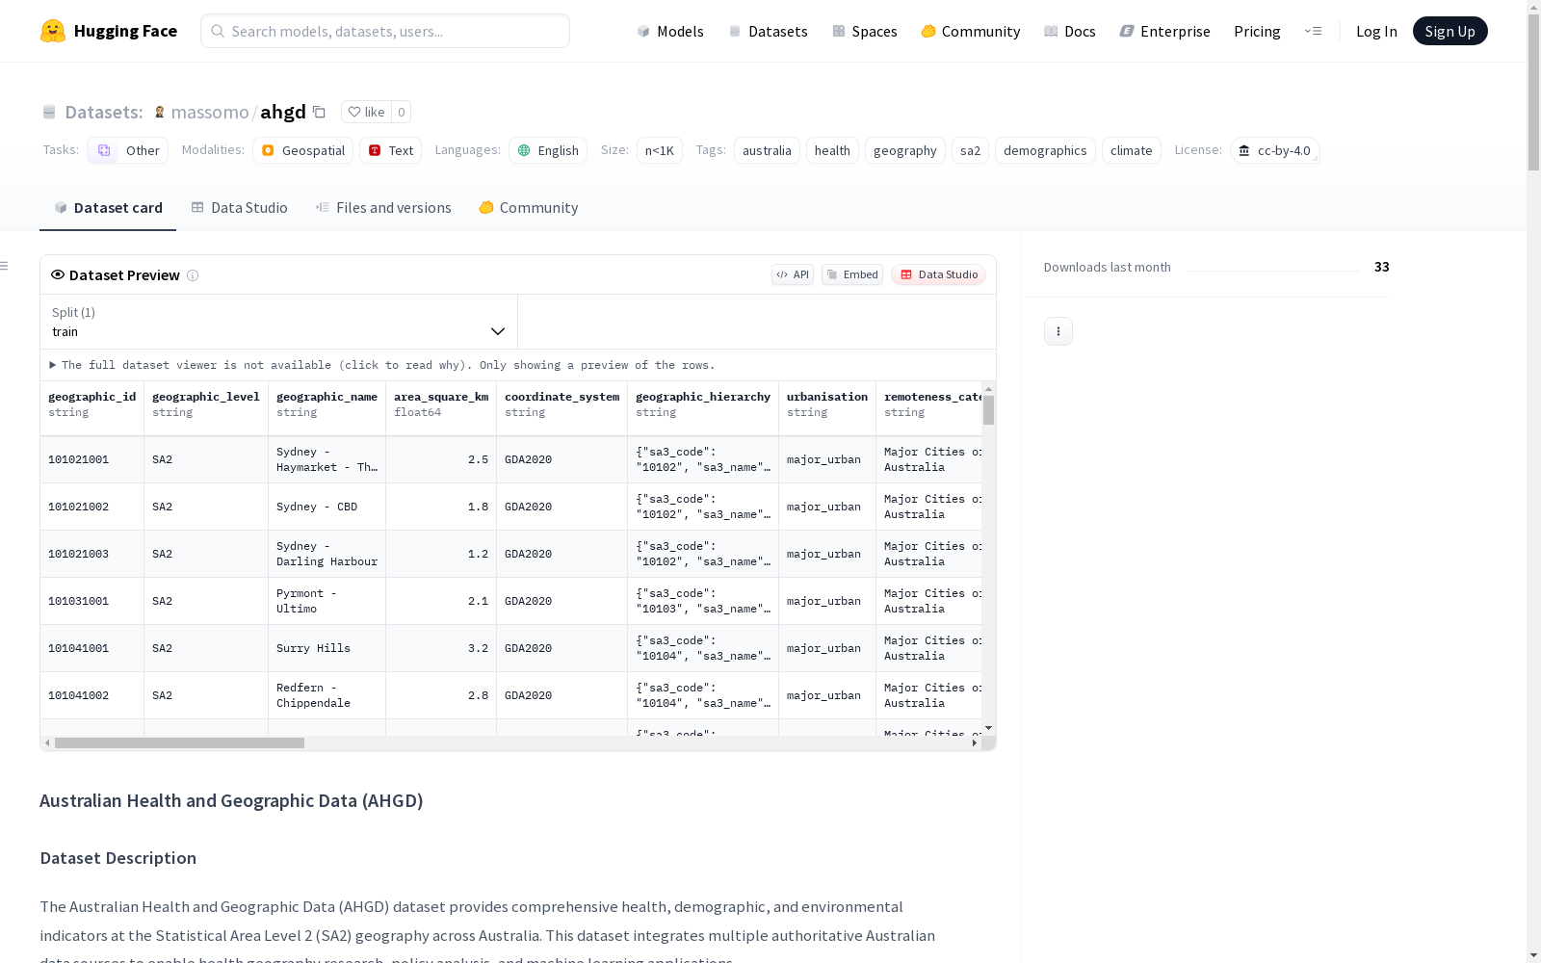
Task: Open the more navigation menu icon
Action: (1313, 31)
